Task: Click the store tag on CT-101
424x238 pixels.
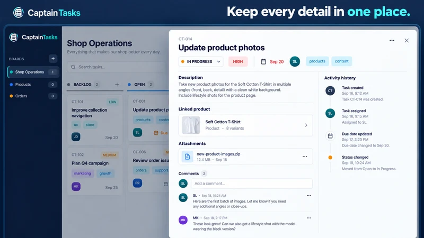Action: click(90, 125)
